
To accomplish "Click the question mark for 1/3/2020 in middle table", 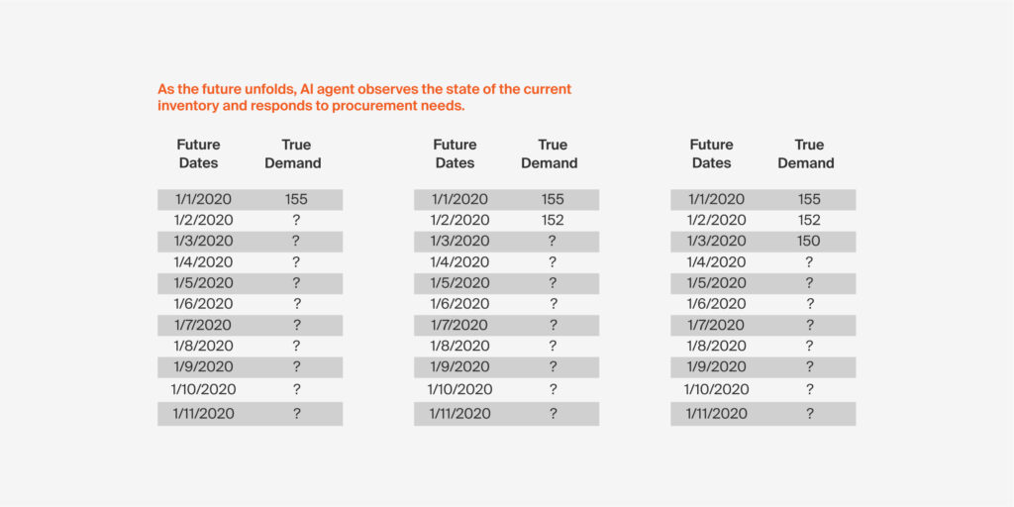I will pyautogui.click(x=553, y=242).
